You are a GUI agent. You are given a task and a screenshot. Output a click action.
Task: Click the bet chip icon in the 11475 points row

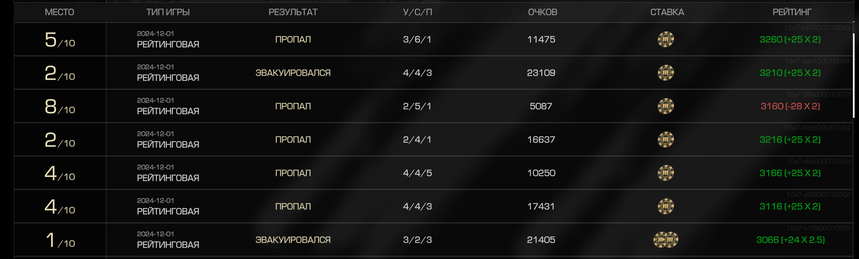pos(666,39)
